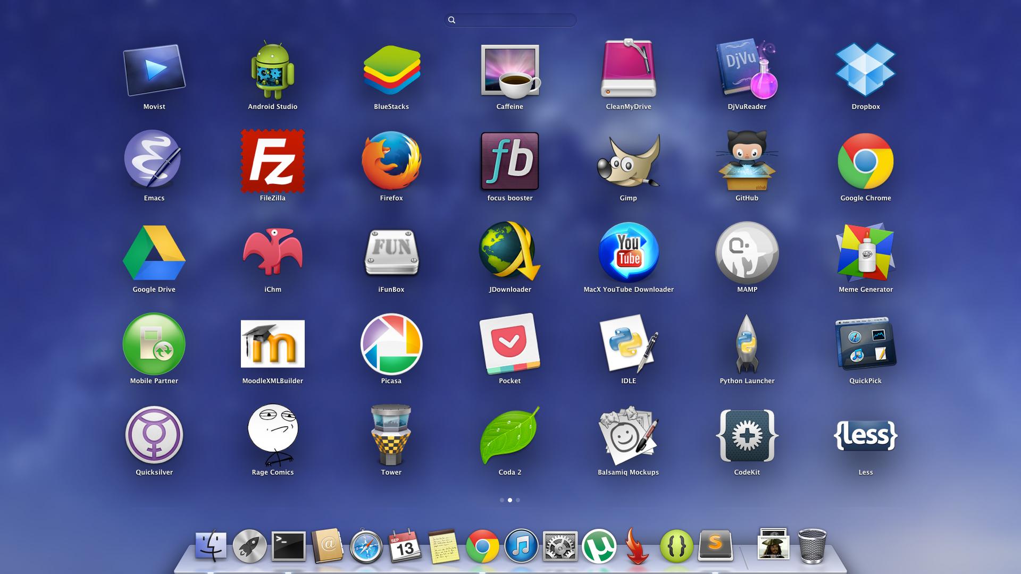
Task: Launch Safari from the Dock
Action: tap(366, 546)
